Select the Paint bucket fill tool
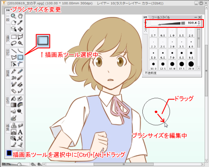Viewport: 209px width, 167px height. click(x=13, y=99)
